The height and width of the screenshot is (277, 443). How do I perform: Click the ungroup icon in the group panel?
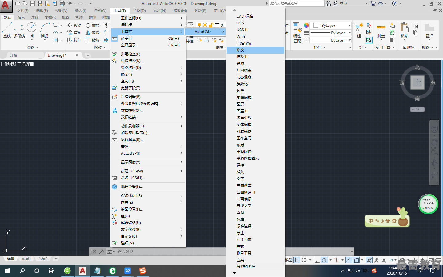[369, 25]
